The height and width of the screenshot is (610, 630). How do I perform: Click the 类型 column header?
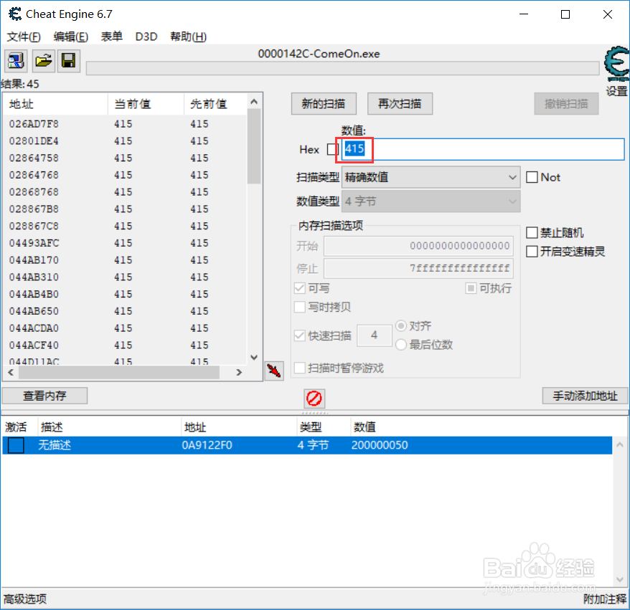pyautogui.click(x=324, y=427)
